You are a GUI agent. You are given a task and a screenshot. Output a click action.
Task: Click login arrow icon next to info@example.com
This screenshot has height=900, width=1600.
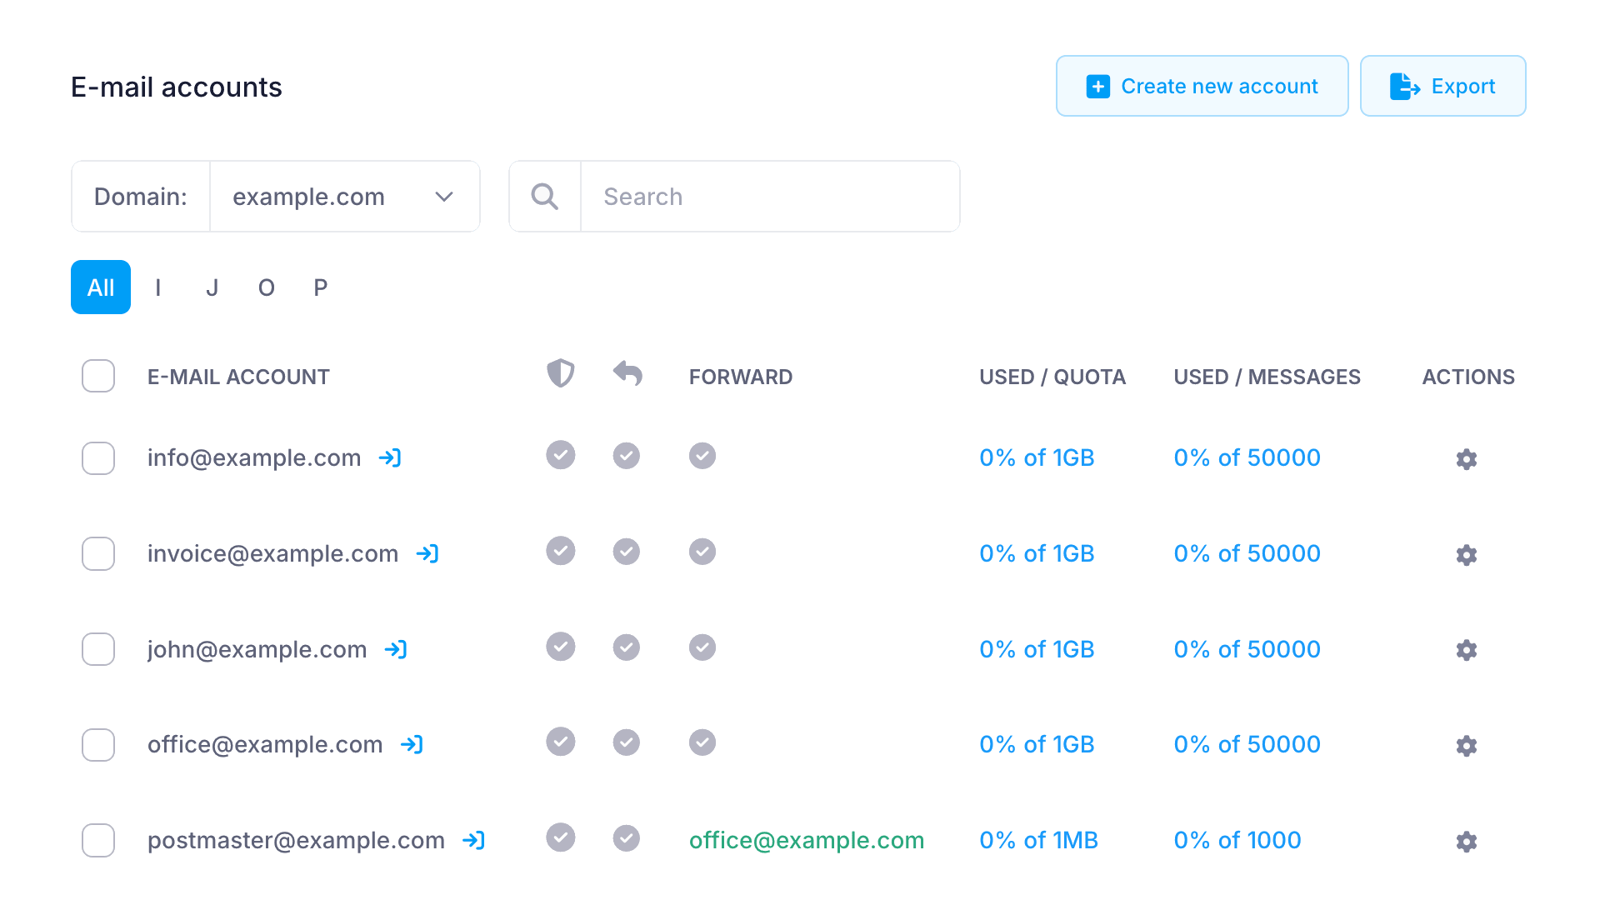pyautogui.click(x=390, y=457)
